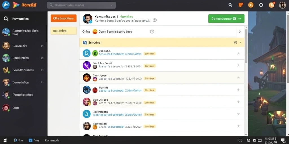Image resolution: width=289 pixels, height=144 pixels.
Task: Click the Online badge in the purple avatar row
Action: pyautogui.click(x=150, y=66)
